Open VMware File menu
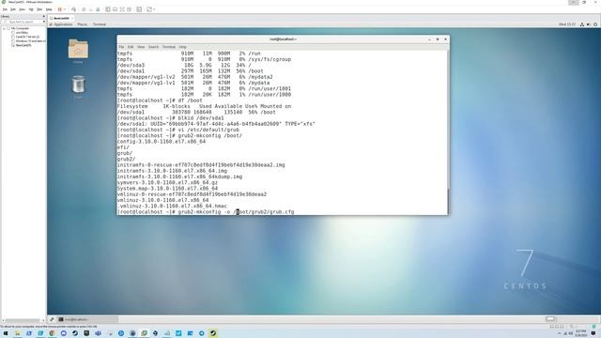This screenshot has width=601, height=338. 5,9
